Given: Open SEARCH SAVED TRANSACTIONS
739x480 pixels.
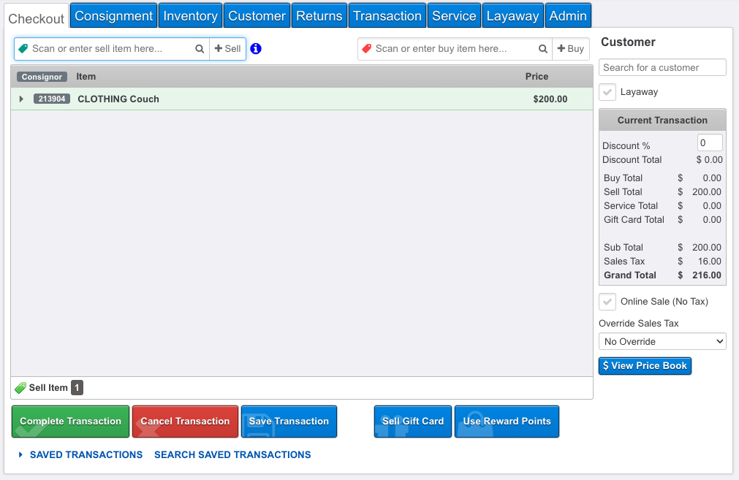Looking at the screenshot, I should pyautogui.click(x=232, y=454).
